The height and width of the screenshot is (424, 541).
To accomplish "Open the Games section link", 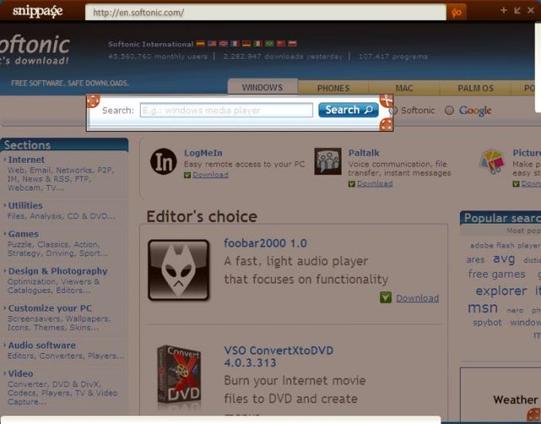I will [x=23, y=233].
